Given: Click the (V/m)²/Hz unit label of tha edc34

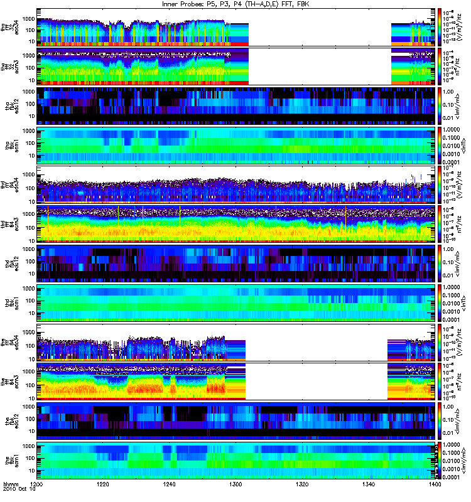Looking at the screenshot, I should (458, 27).
